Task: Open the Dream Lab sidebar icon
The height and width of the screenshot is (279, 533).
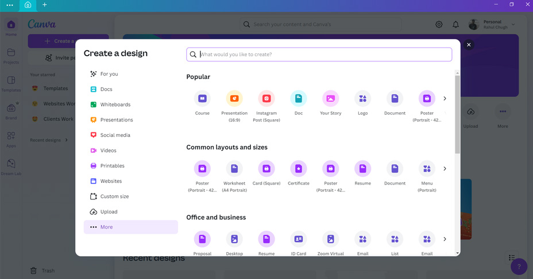Action: click(x=11, y=167)
